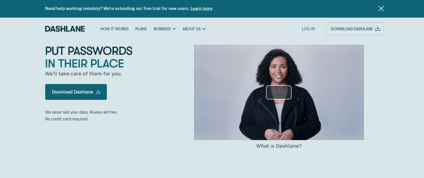This screenshot has height=178, width=424.
Task: Click header Download Dashlane button text
Action: tap(352, 29)
